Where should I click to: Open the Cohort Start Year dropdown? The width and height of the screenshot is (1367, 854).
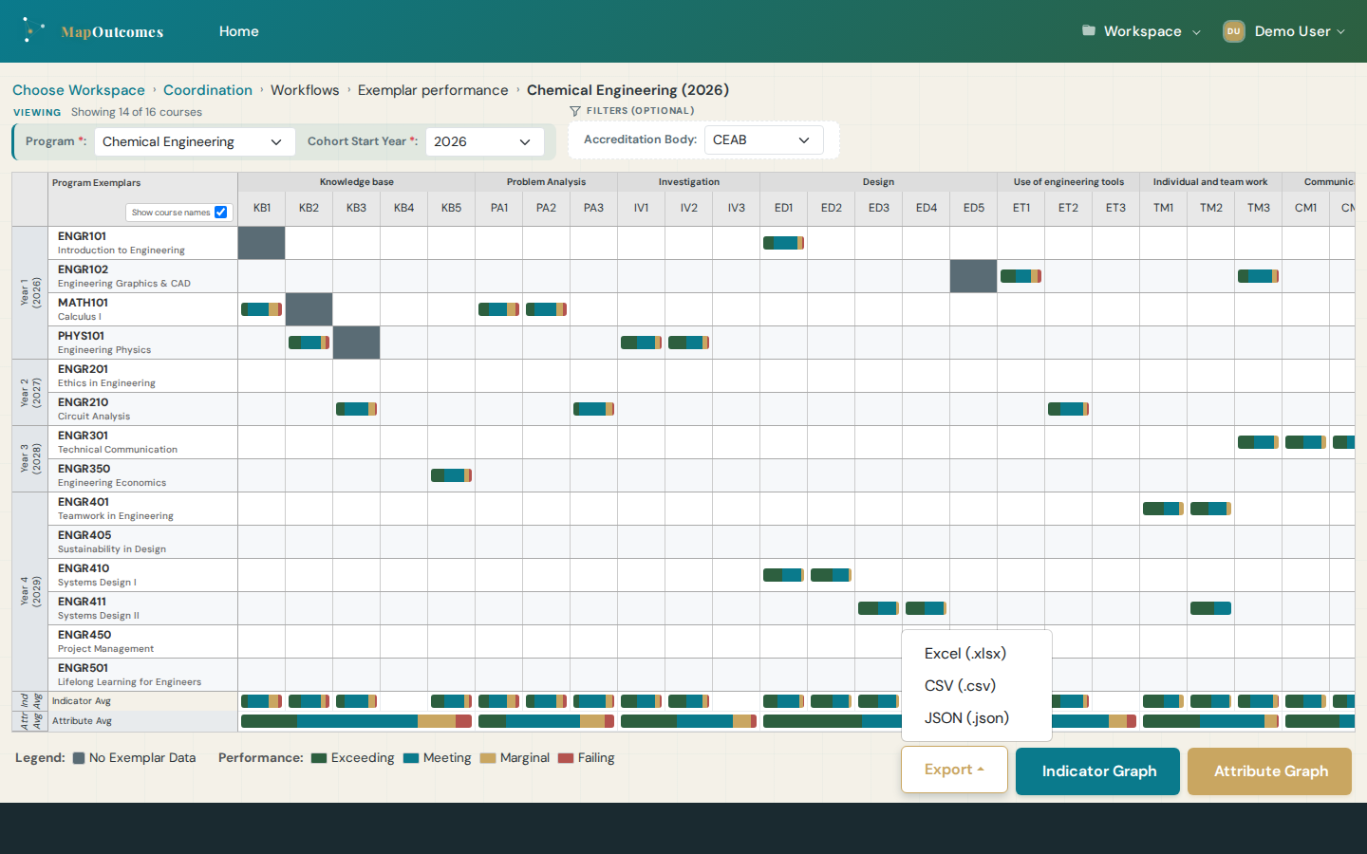(x=484, y=141)
